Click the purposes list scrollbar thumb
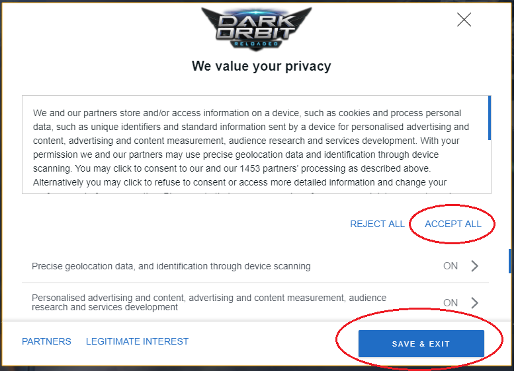This screenshot has height=371, width=516. click(x=509, y=261)
